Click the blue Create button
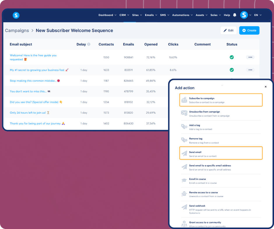 249,31
